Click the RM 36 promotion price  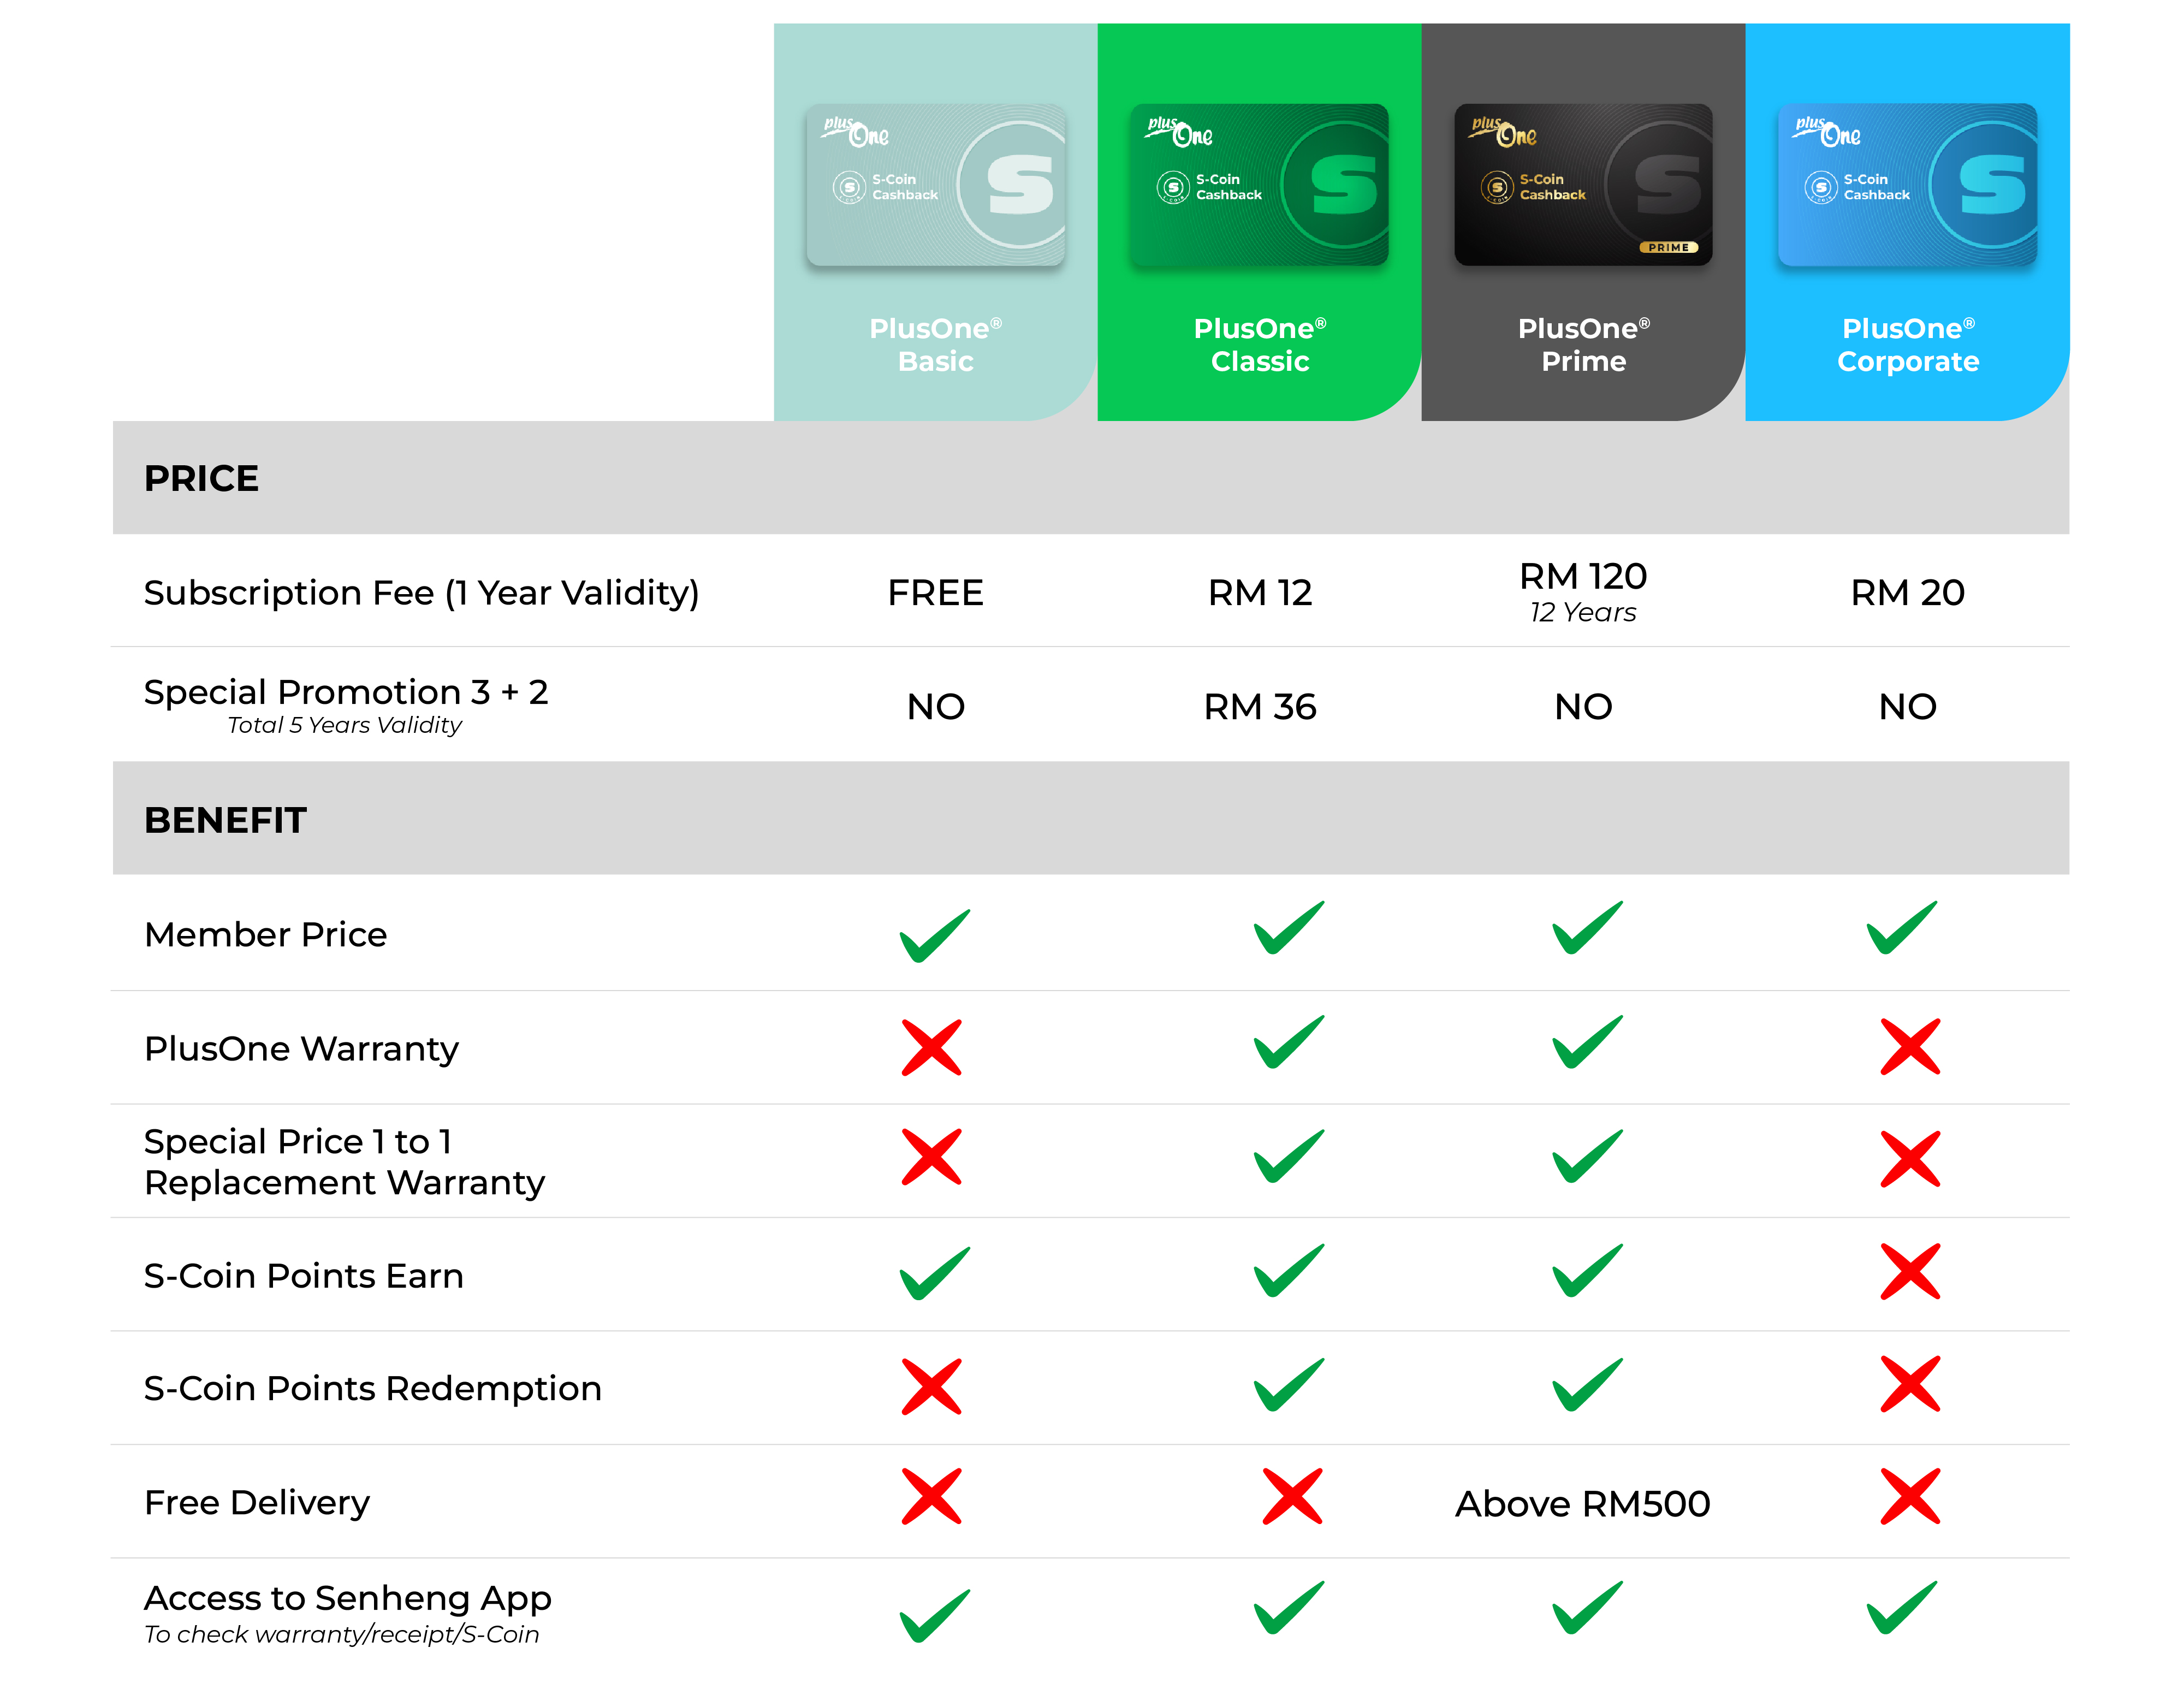point(1259,707)
